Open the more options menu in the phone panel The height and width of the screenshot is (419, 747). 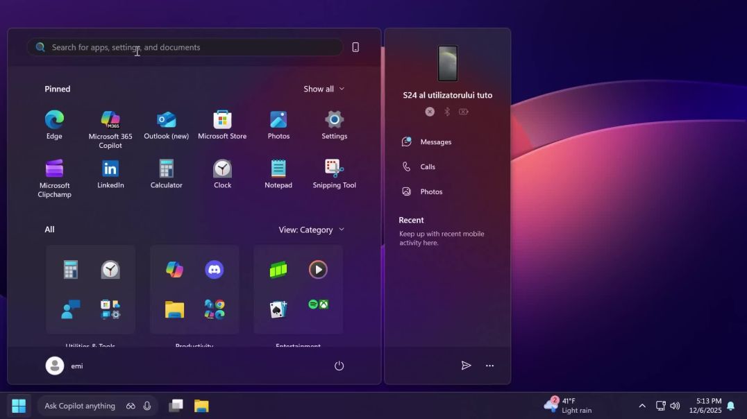489,366
